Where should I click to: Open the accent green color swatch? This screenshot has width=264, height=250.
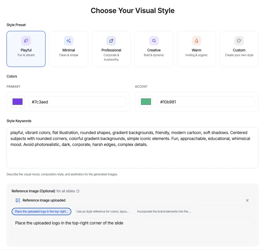146,102
